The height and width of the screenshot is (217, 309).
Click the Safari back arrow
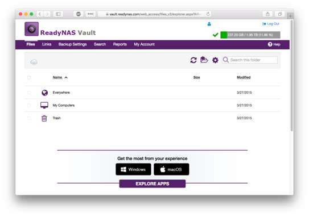40,14
